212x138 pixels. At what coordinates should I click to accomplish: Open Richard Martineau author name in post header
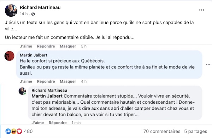[x=40, y=7]
